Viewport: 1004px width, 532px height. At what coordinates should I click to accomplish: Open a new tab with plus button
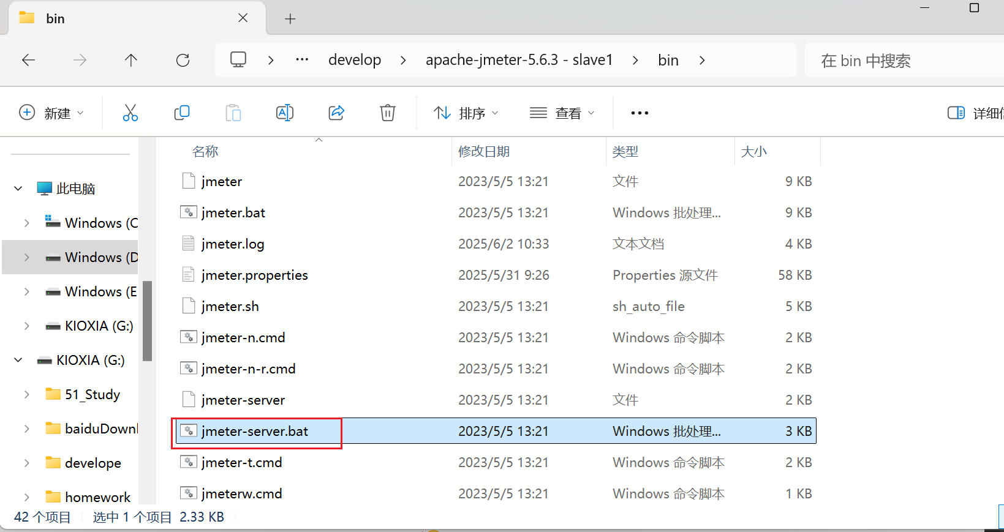pos(290,19)
